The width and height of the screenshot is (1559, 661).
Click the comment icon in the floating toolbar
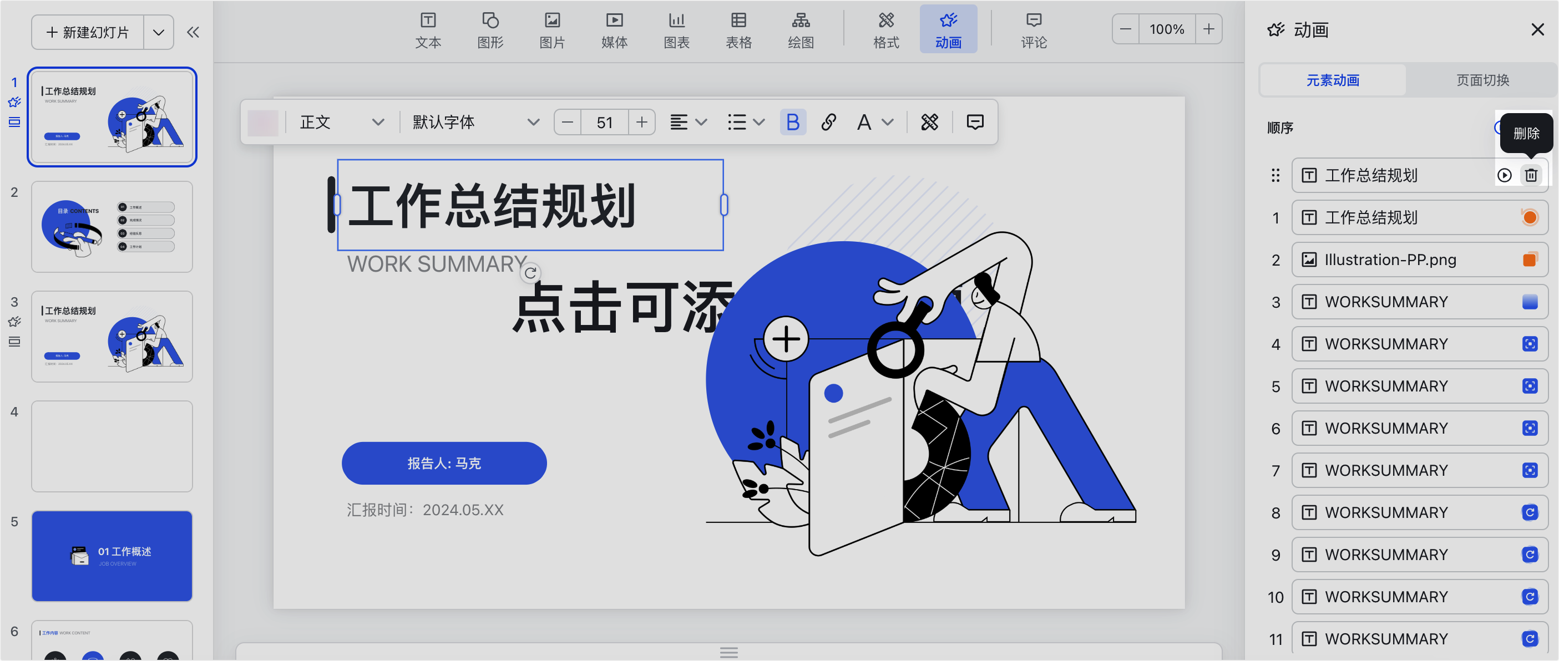coord(974,123)
